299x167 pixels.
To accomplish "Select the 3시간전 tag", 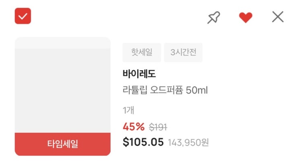I will pyautogui.click(x=183, y=53).
